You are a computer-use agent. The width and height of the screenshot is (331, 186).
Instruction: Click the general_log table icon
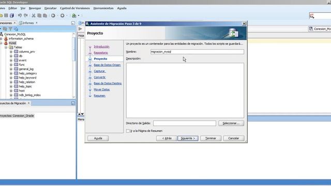pos(16,69)
